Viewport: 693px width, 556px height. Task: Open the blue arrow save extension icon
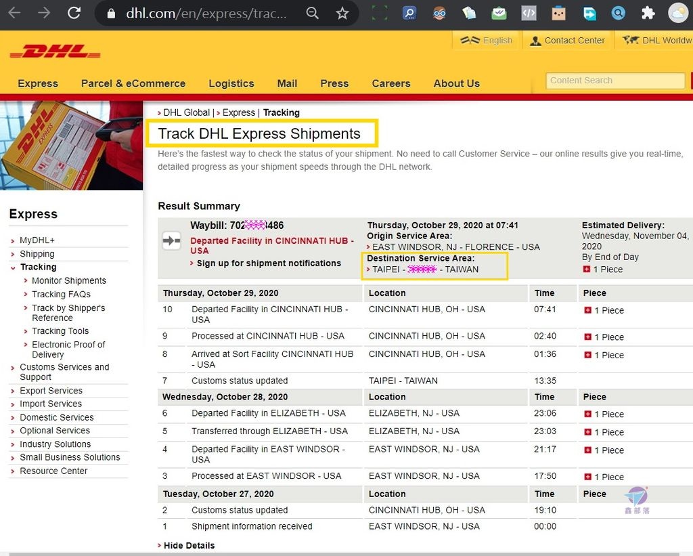pos(589,14)
